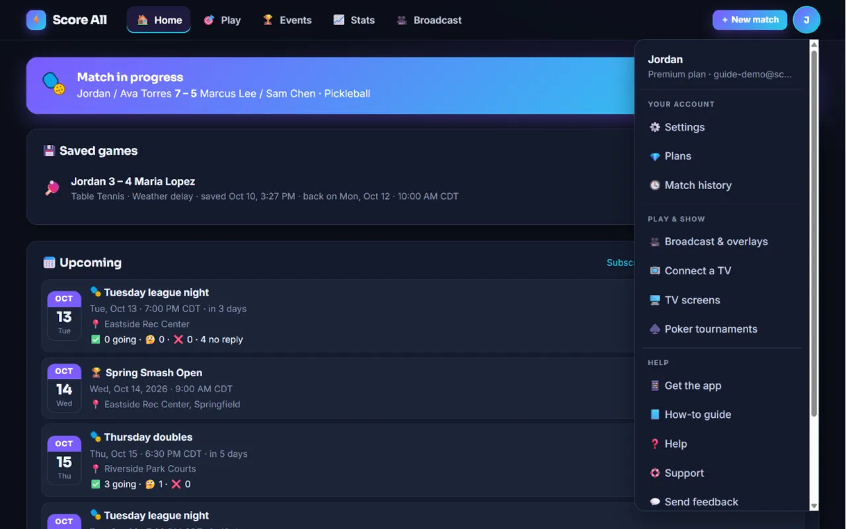Click the scrollbar up arrow in the account menu
The height and width of the screenshot is (529, 846).
pyautogui.click(x=814, y=44)
